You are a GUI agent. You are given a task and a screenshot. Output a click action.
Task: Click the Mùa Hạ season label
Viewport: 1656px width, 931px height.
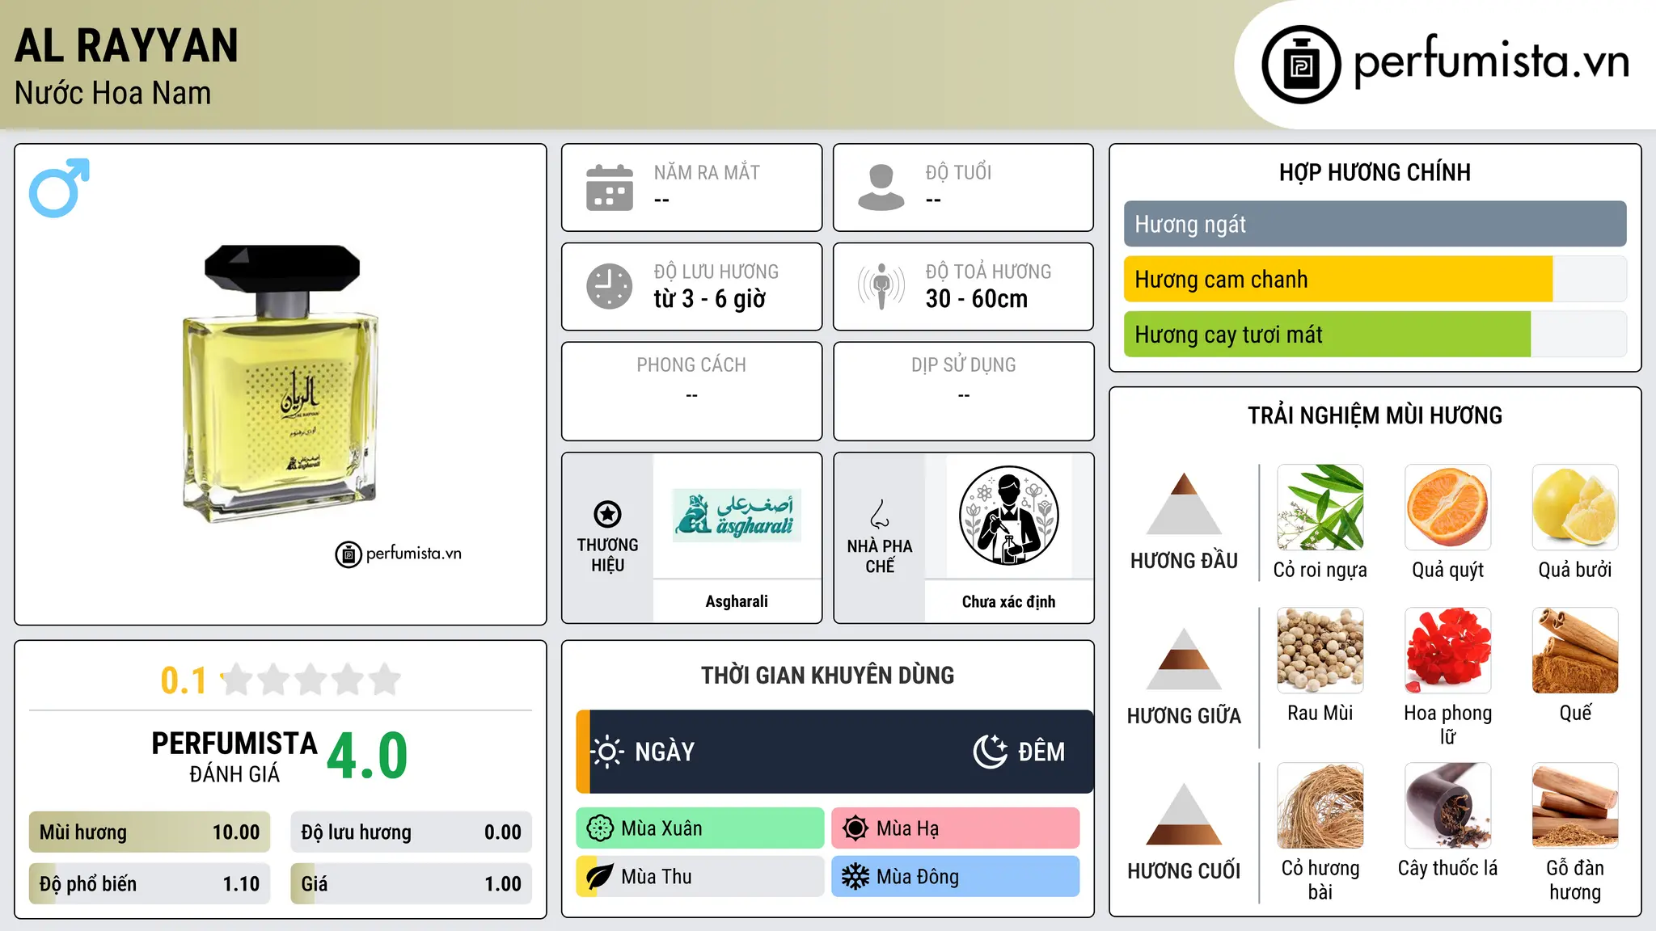(908, 828)
